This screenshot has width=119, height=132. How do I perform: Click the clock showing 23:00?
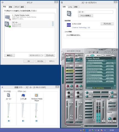pyautogui.click(x=112, y=130)
